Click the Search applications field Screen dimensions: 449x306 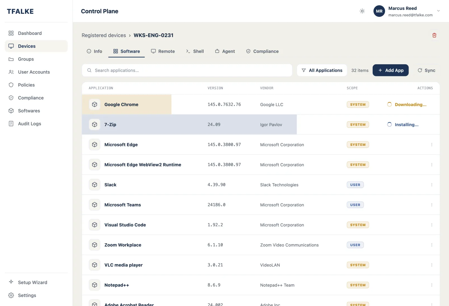click(x=187, y=70)
